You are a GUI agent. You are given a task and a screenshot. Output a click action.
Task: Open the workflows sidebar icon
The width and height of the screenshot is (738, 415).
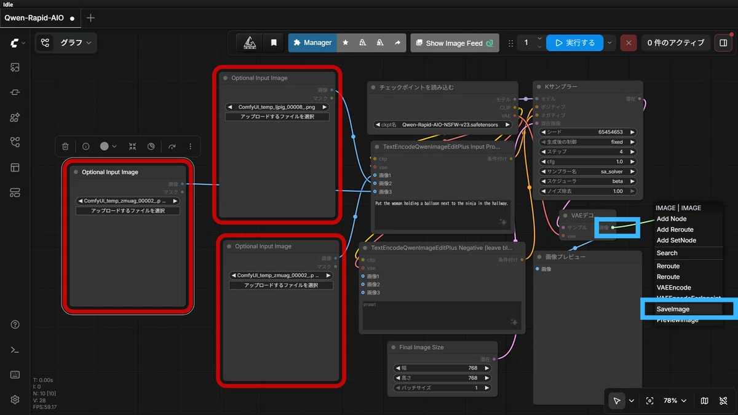[x=15, y=143]
